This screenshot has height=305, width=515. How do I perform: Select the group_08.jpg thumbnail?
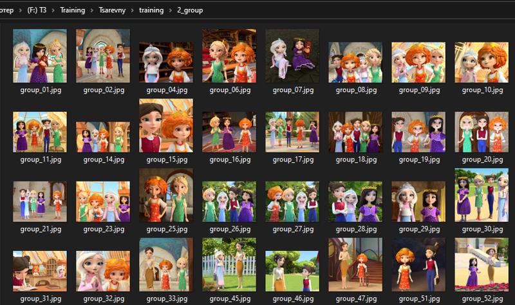tap(355, 62)
